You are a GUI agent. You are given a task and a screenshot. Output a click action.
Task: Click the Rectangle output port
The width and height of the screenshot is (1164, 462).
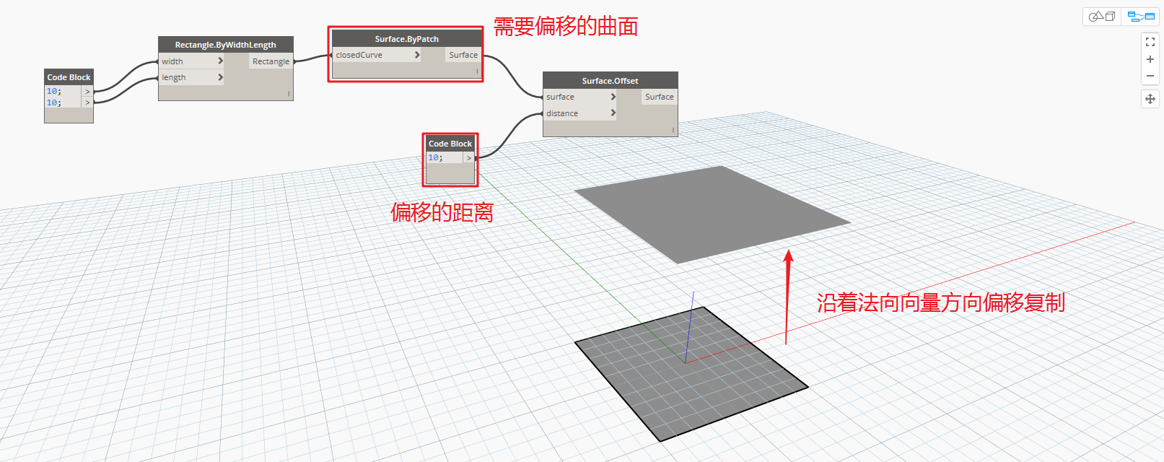coord(271,61)
